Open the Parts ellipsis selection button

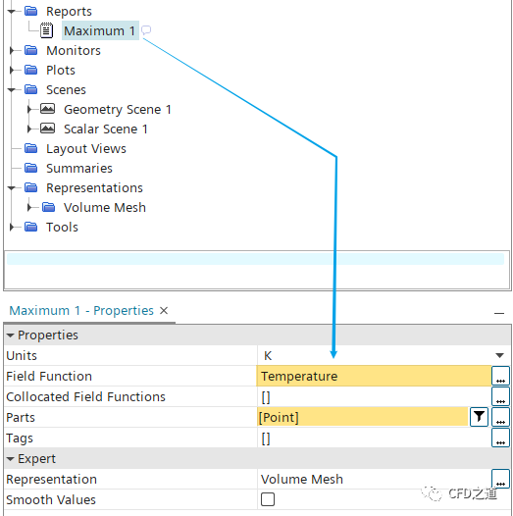[x=500, y=417]
